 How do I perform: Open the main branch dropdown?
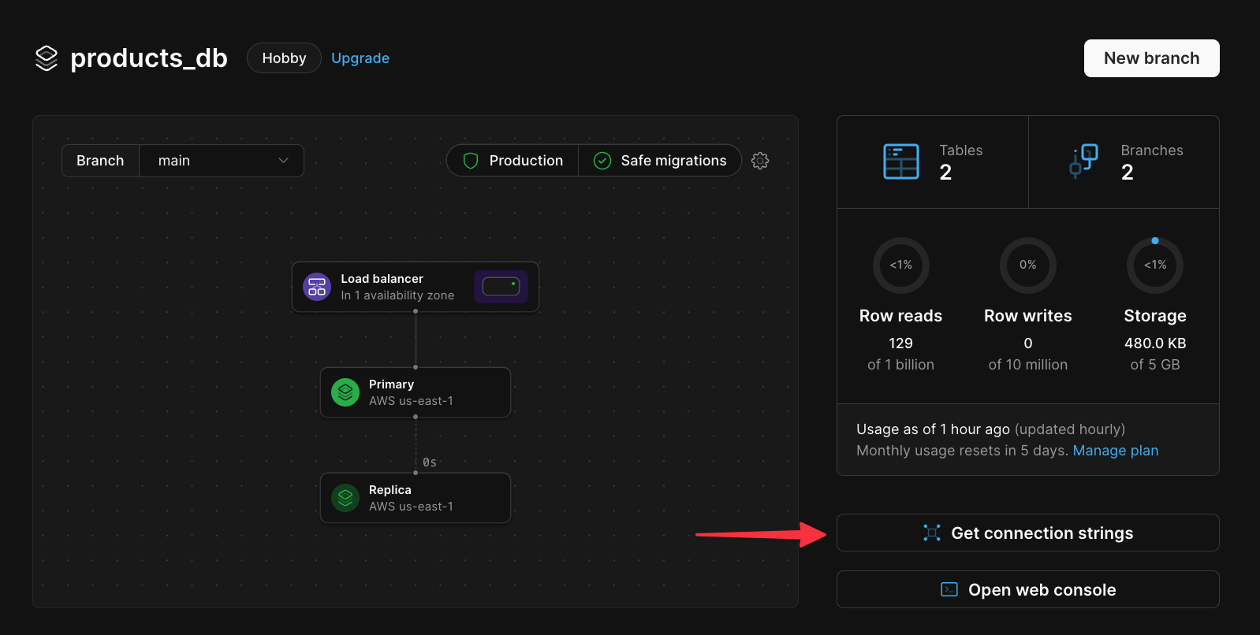point(222,161)
